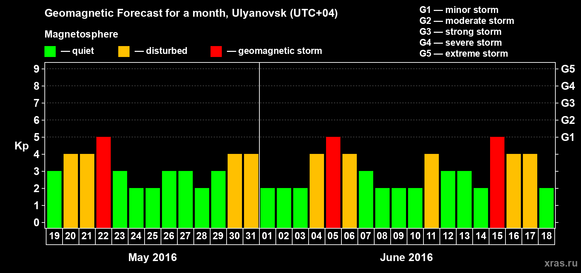This screenshot has width=581, height=273.
Task: Click the 'G3 — strong storm' legend line
Action: coord(460,32)
